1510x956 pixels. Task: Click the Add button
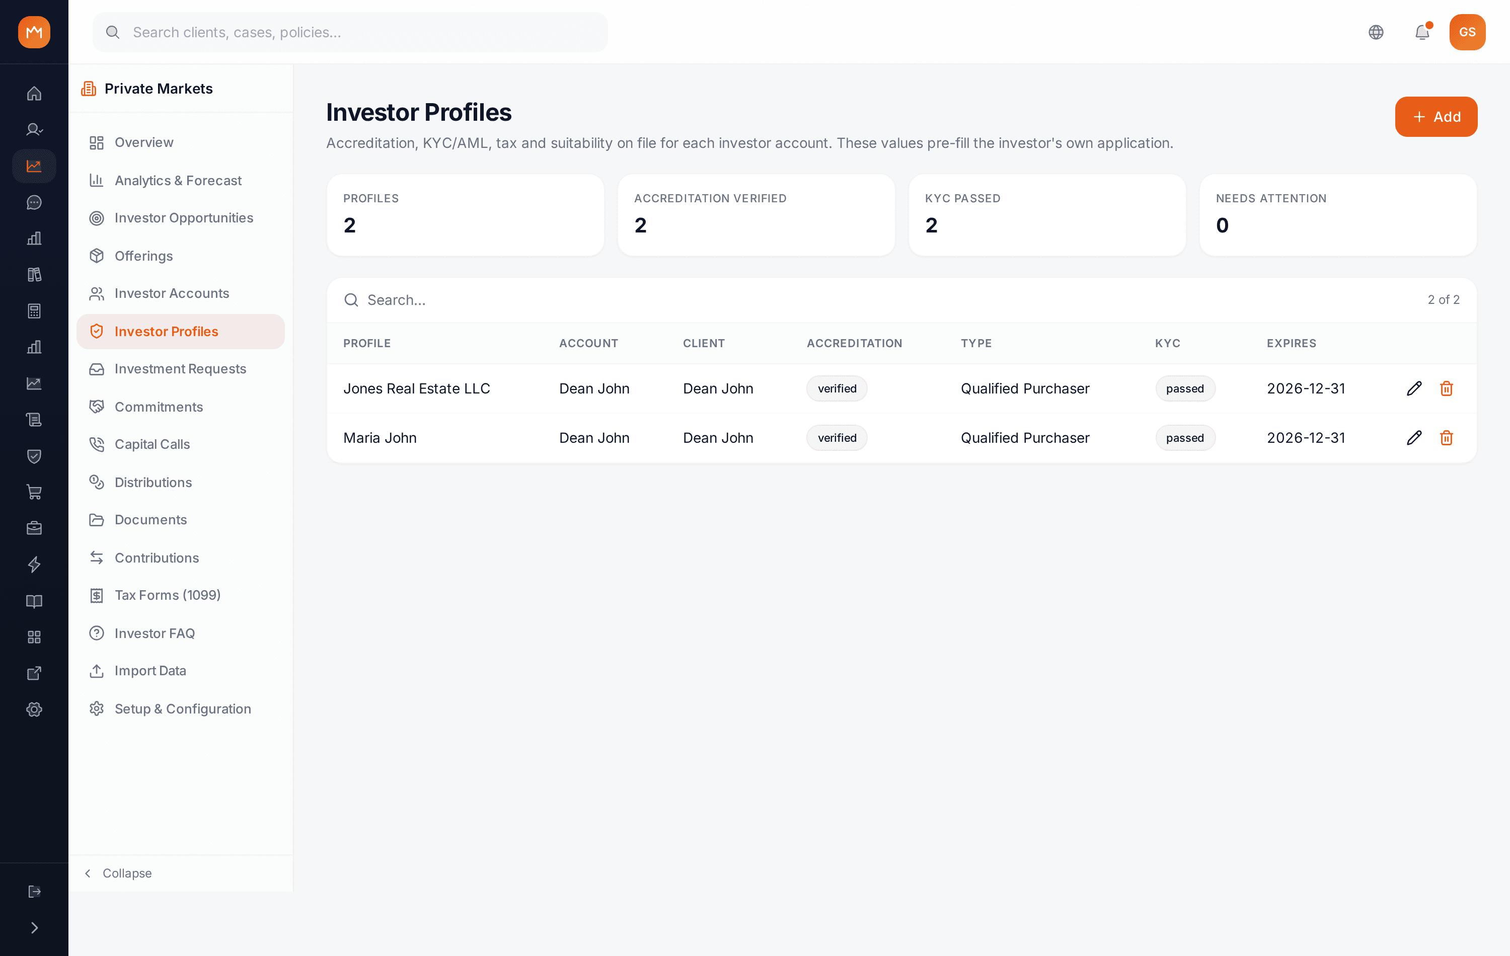tap(1436, 117)
